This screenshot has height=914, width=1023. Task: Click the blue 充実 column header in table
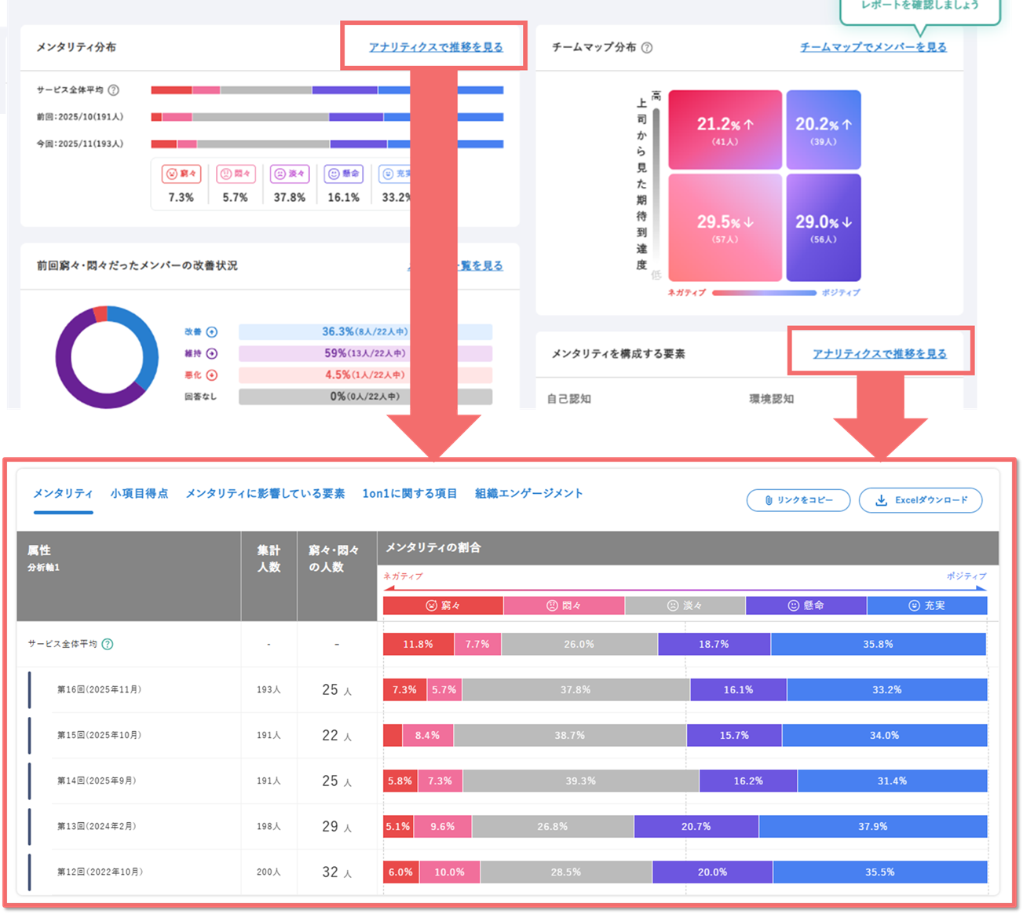point(927,605)
